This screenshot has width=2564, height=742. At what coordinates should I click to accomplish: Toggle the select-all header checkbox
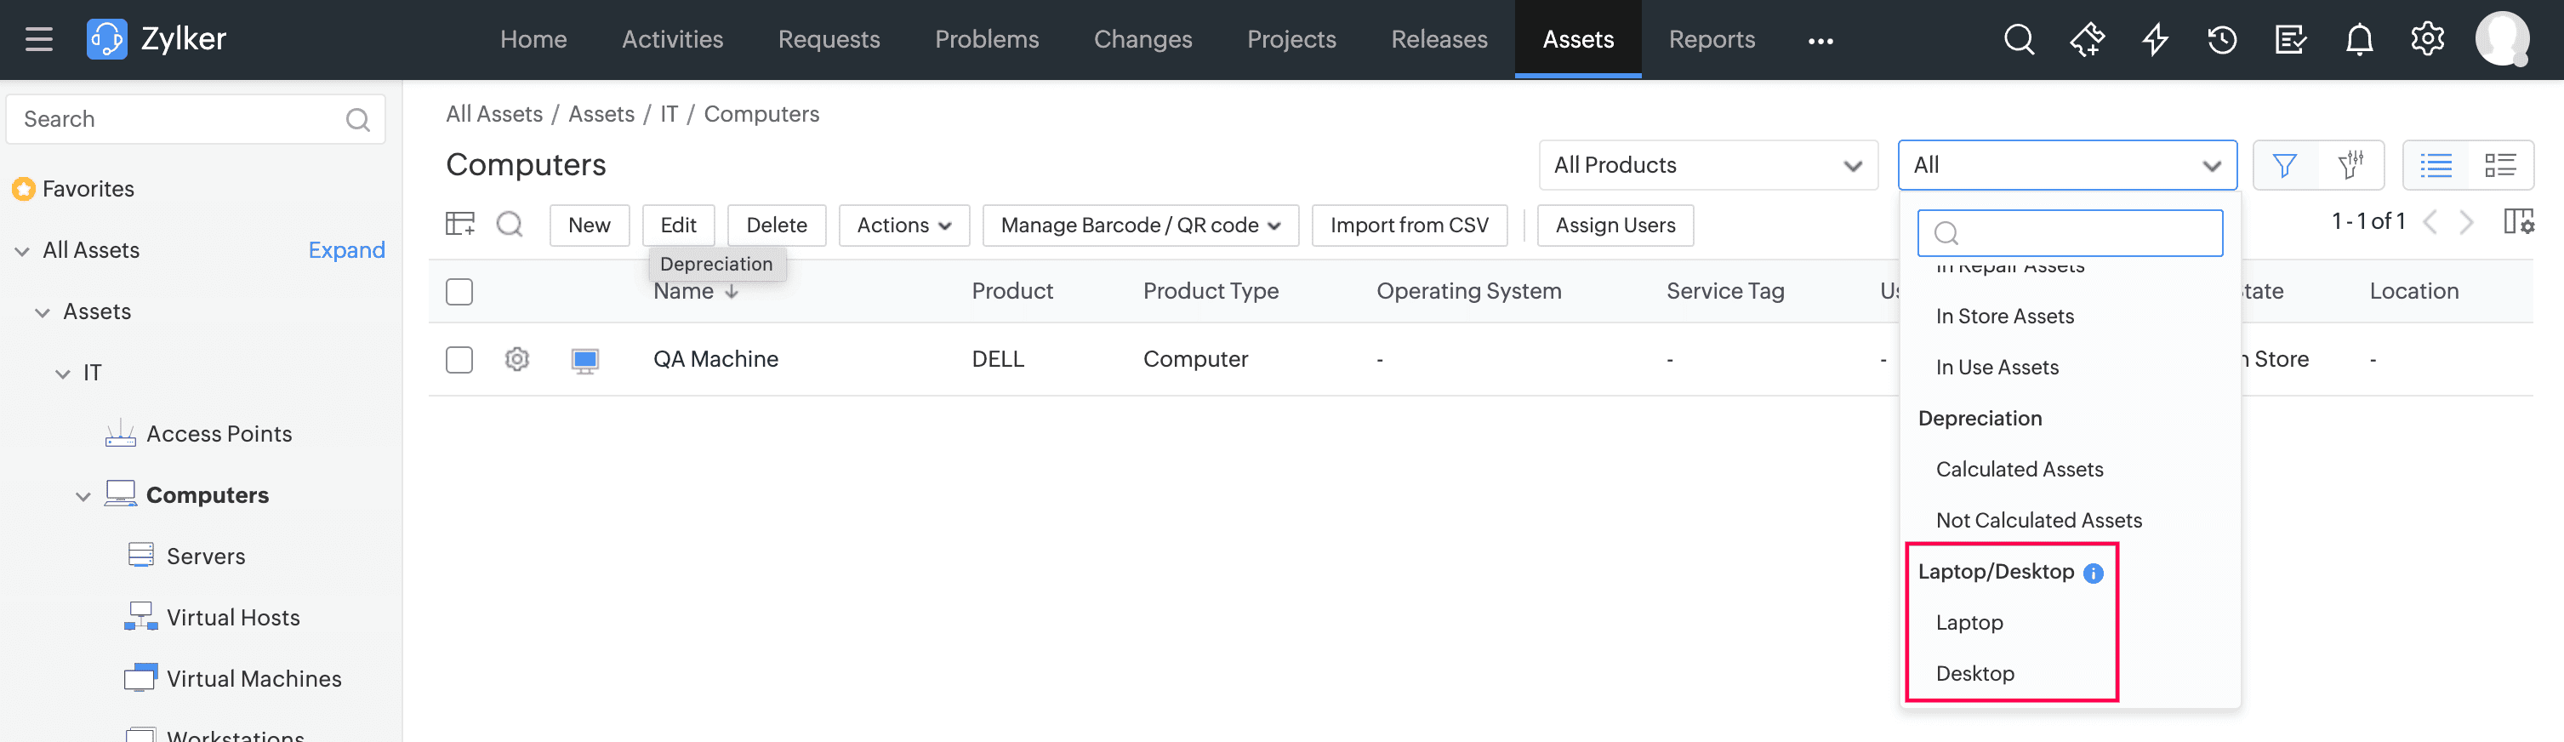(x=459, y=292)
